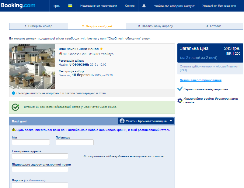244x188 pixels.
Task: Focus the Пароль password field
Action: point(40,185)
